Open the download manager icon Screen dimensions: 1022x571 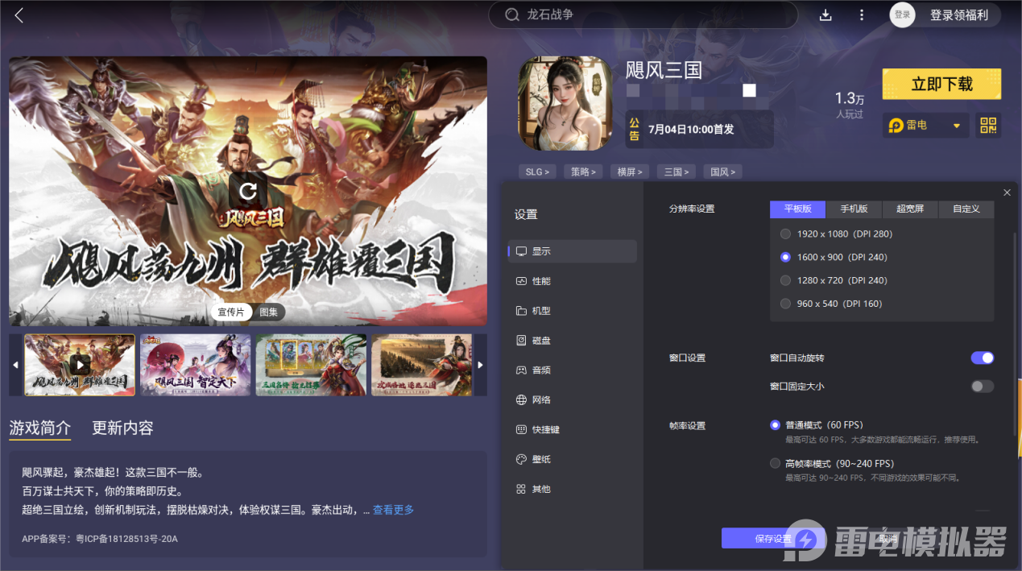point(825,15)
